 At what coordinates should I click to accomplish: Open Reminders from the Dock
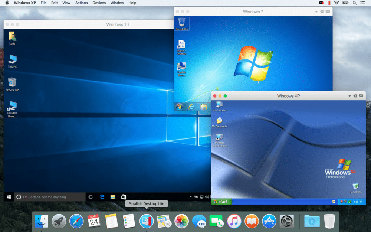pos(129,221)
